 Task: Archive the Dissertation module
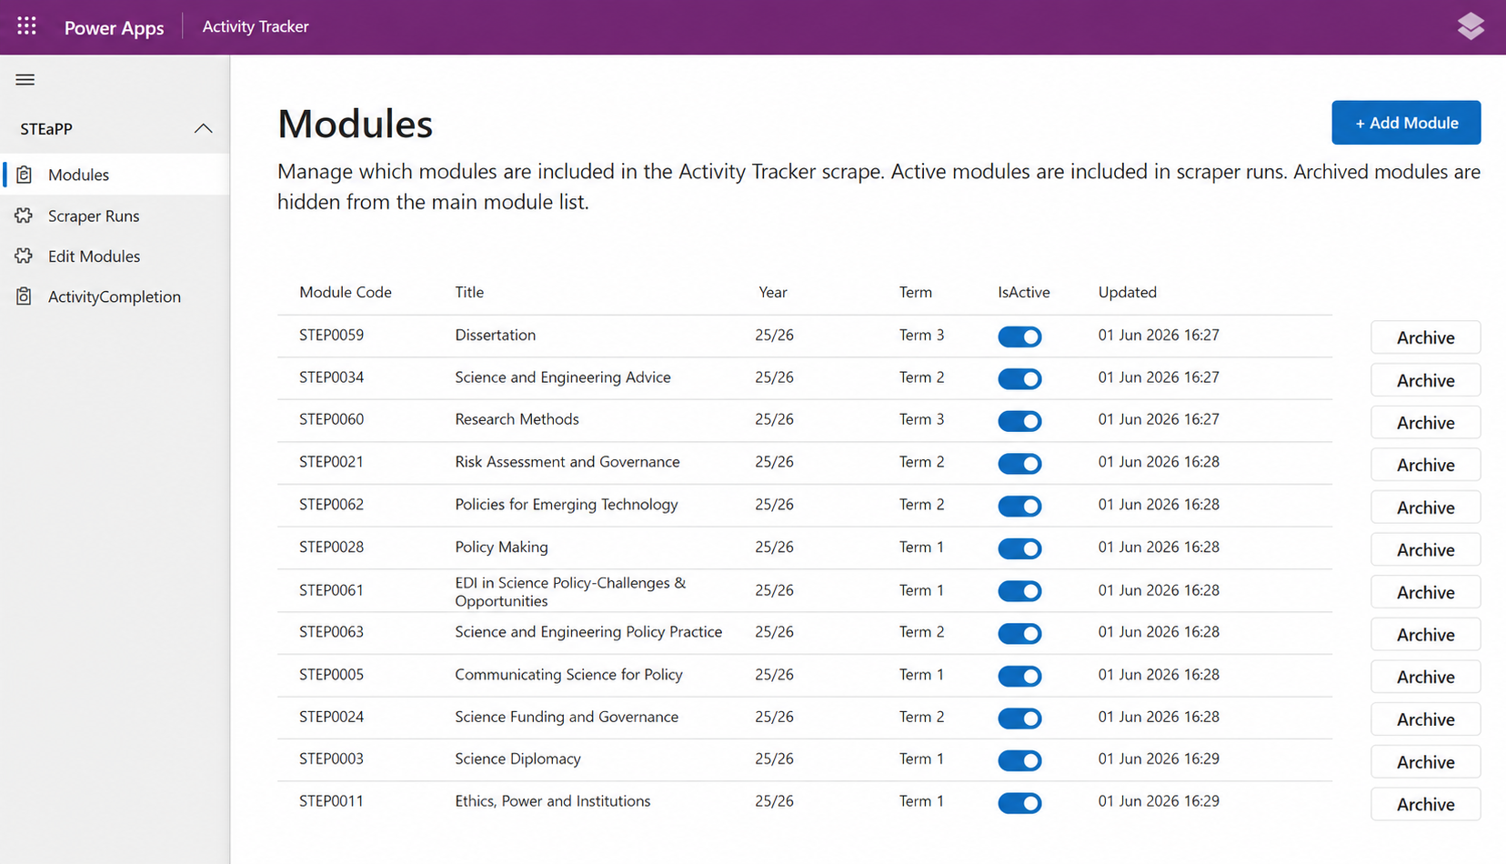(1425, 337)
